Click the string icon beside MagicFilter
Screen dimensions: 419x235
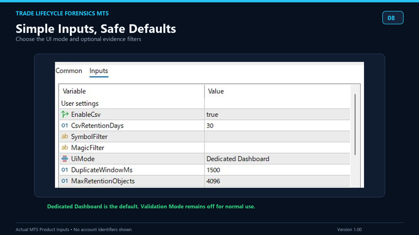[65, 148]
